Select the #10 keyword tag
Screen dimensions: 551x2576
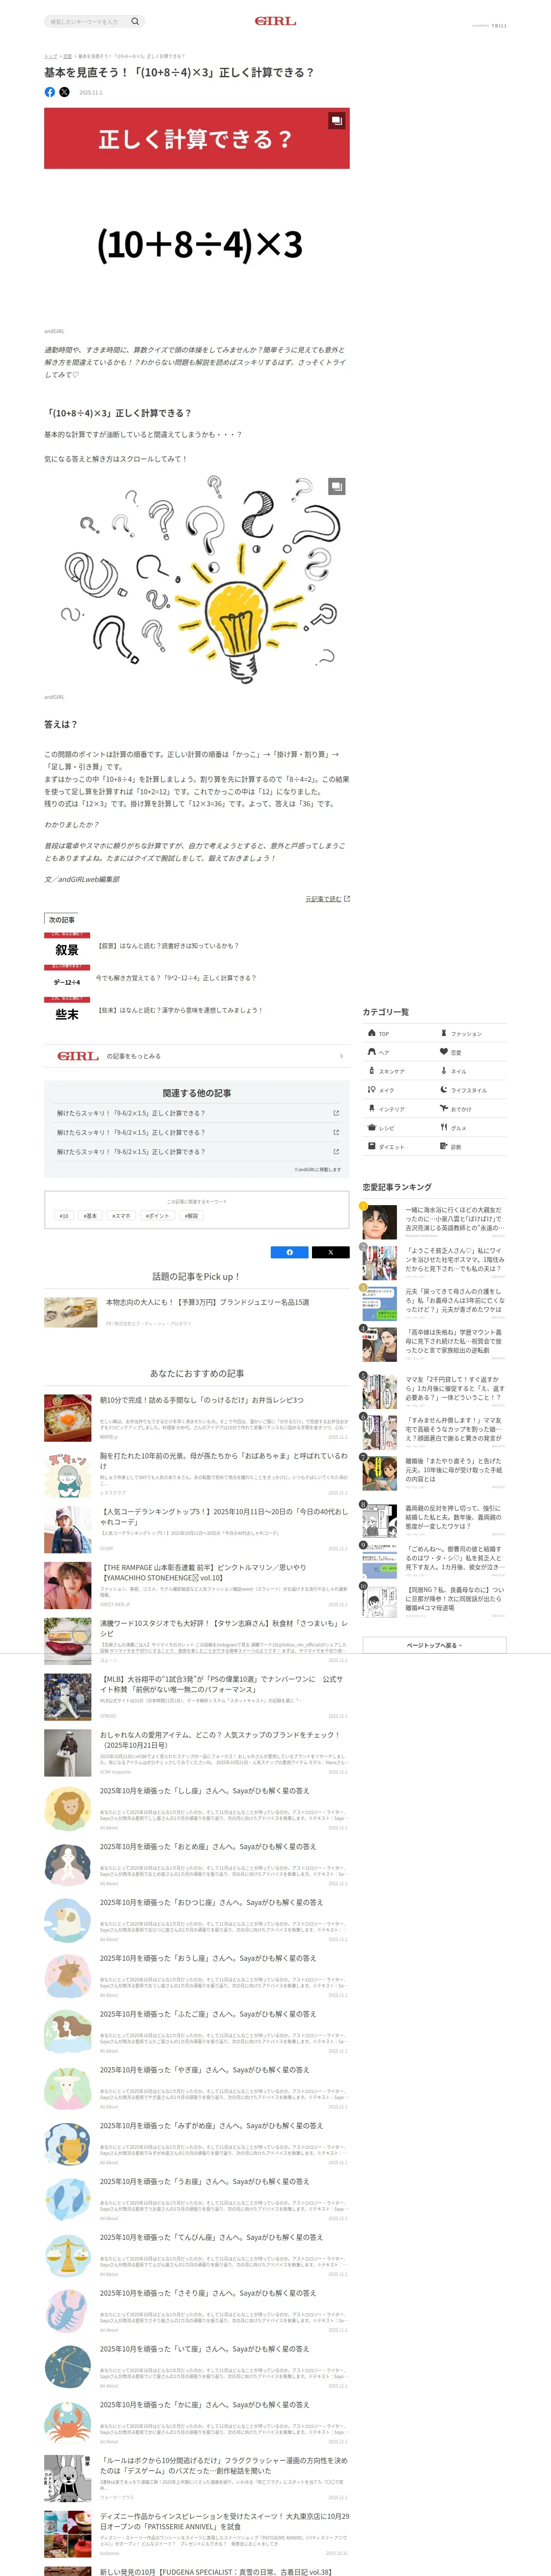tap(64, 1216)
